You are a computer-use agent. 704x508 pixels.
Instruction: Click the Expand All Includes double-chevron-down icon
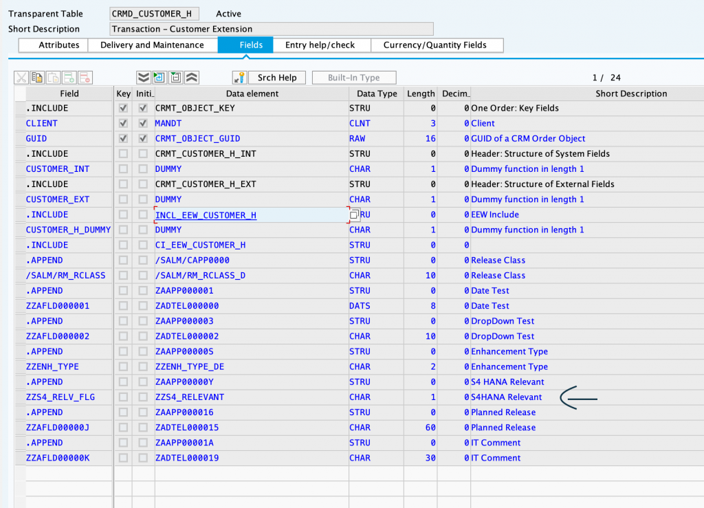[x=143, y=78]
